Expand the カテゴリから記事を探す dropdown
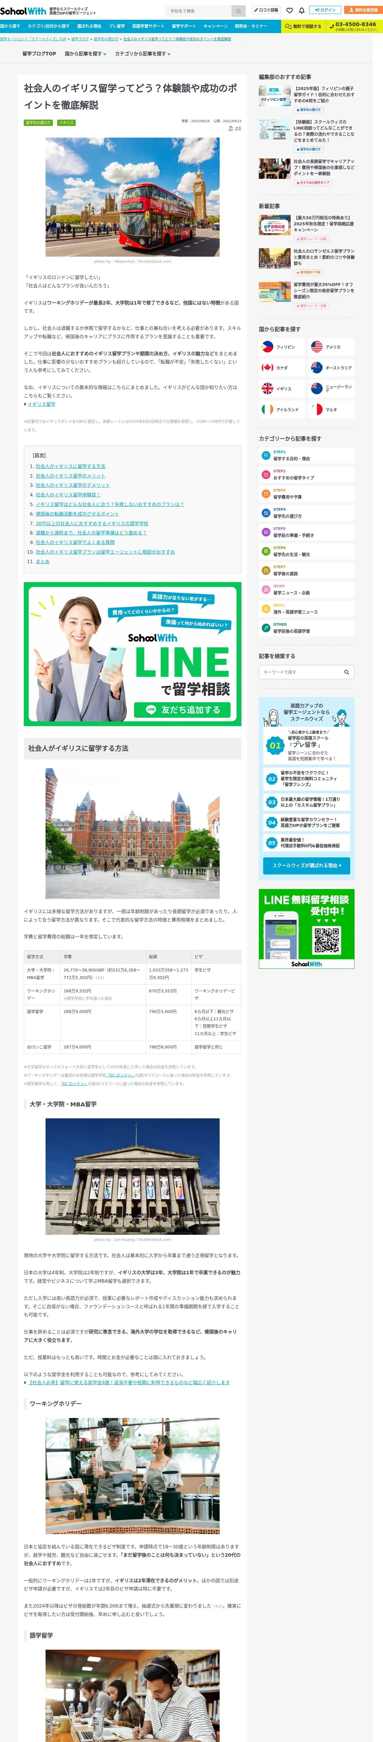 tap(142, 54)
